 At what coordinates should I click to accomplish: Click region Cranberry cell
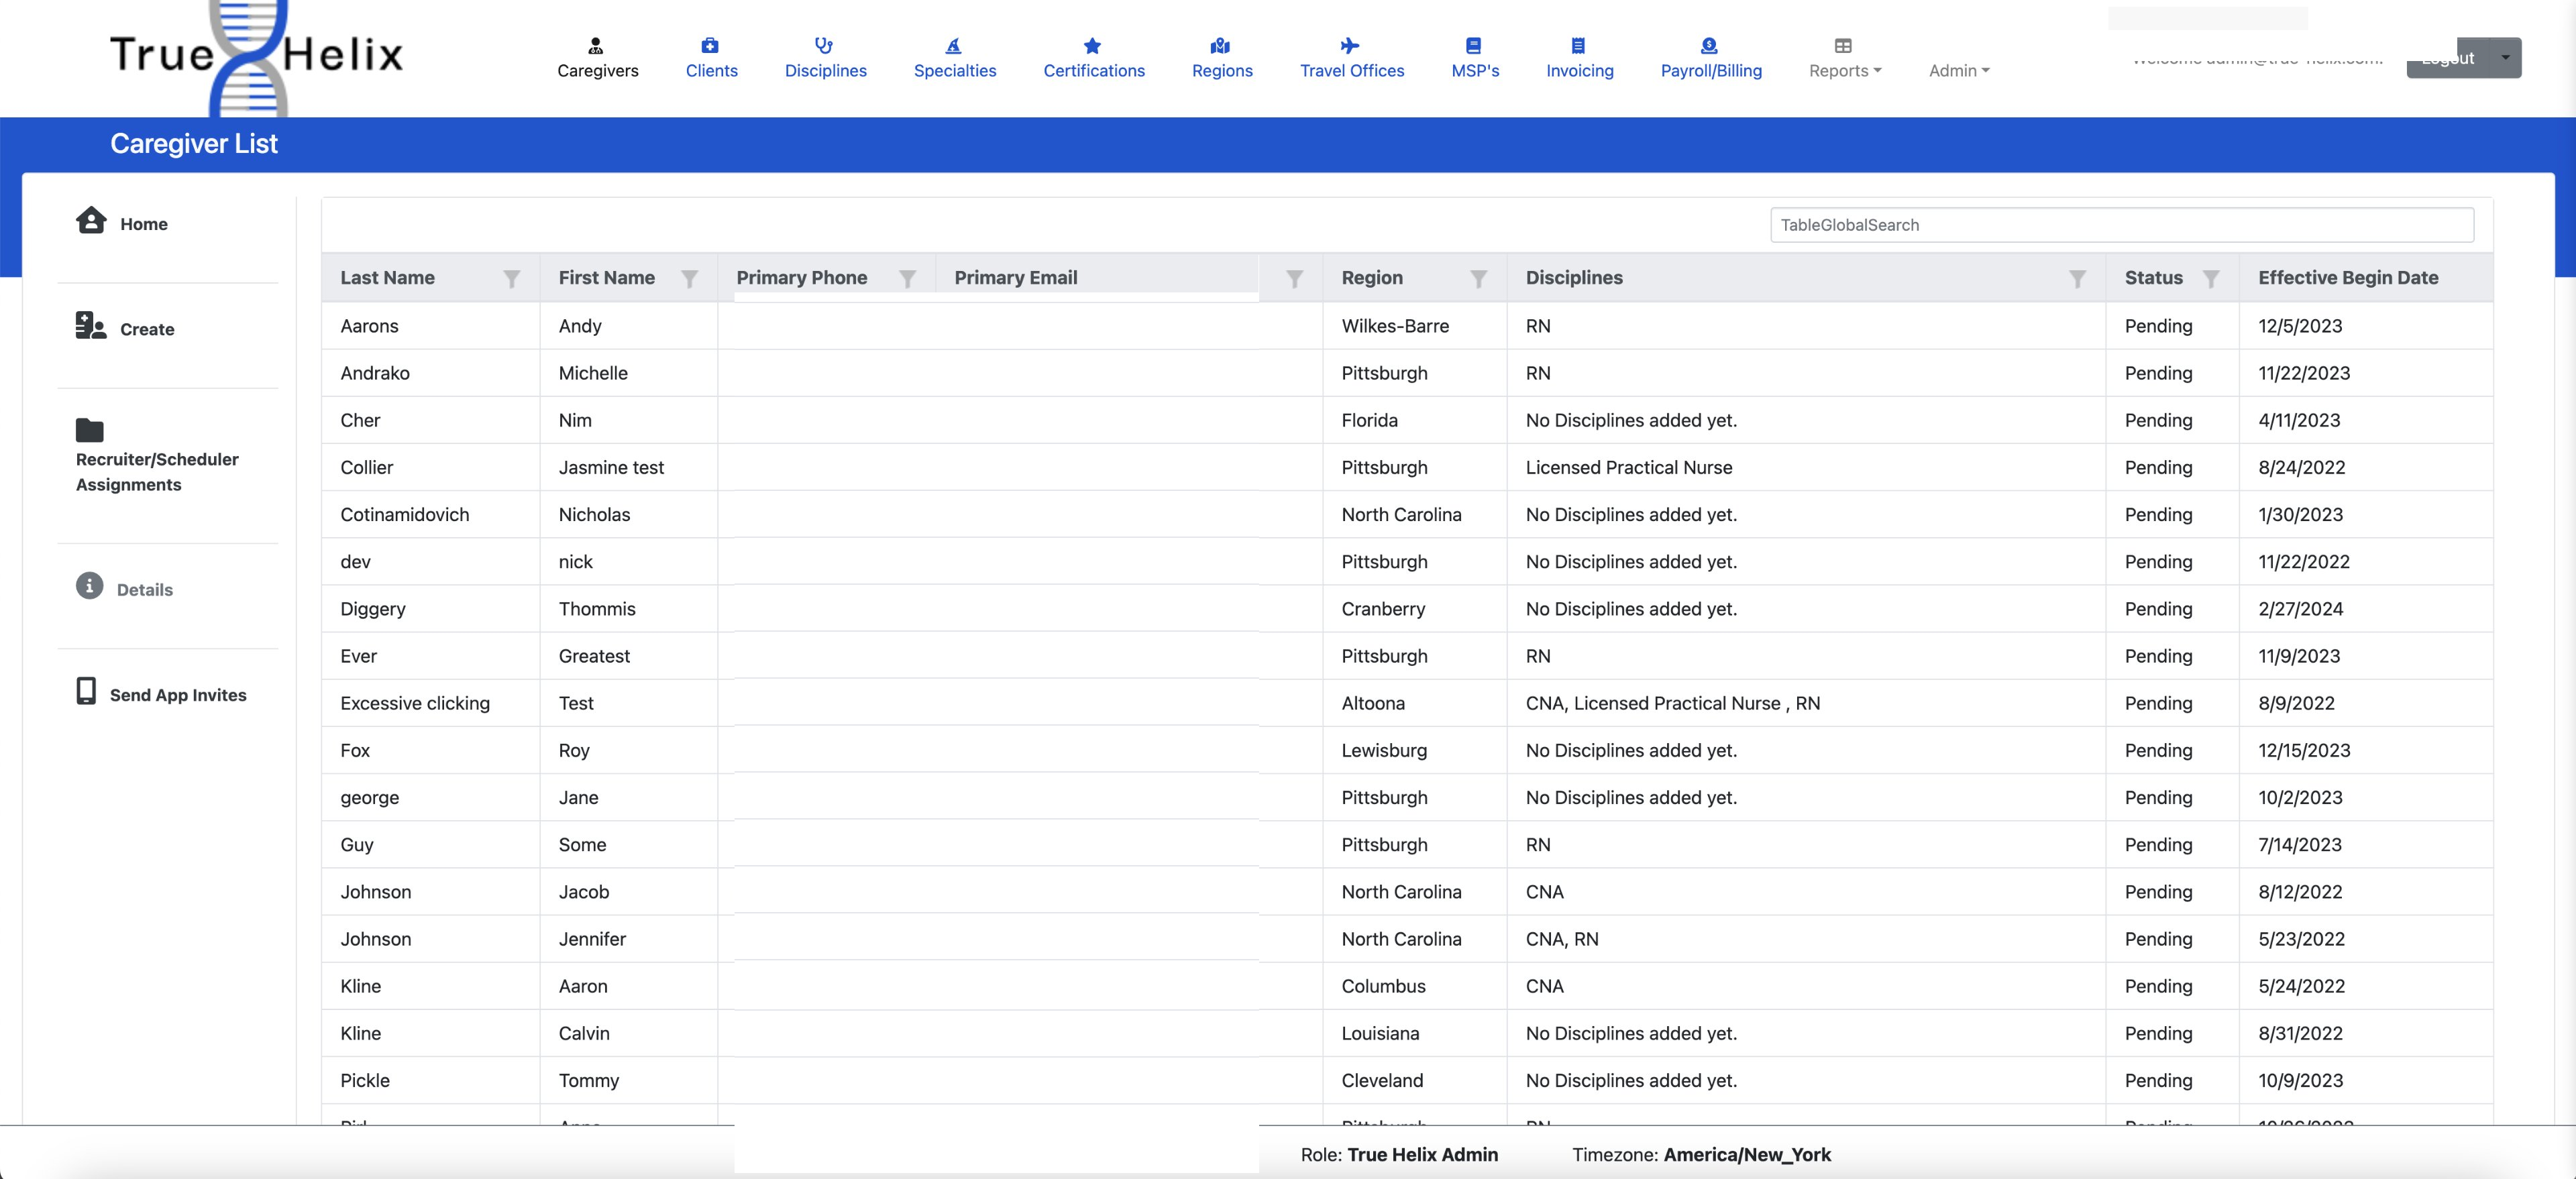[1383, 609]
